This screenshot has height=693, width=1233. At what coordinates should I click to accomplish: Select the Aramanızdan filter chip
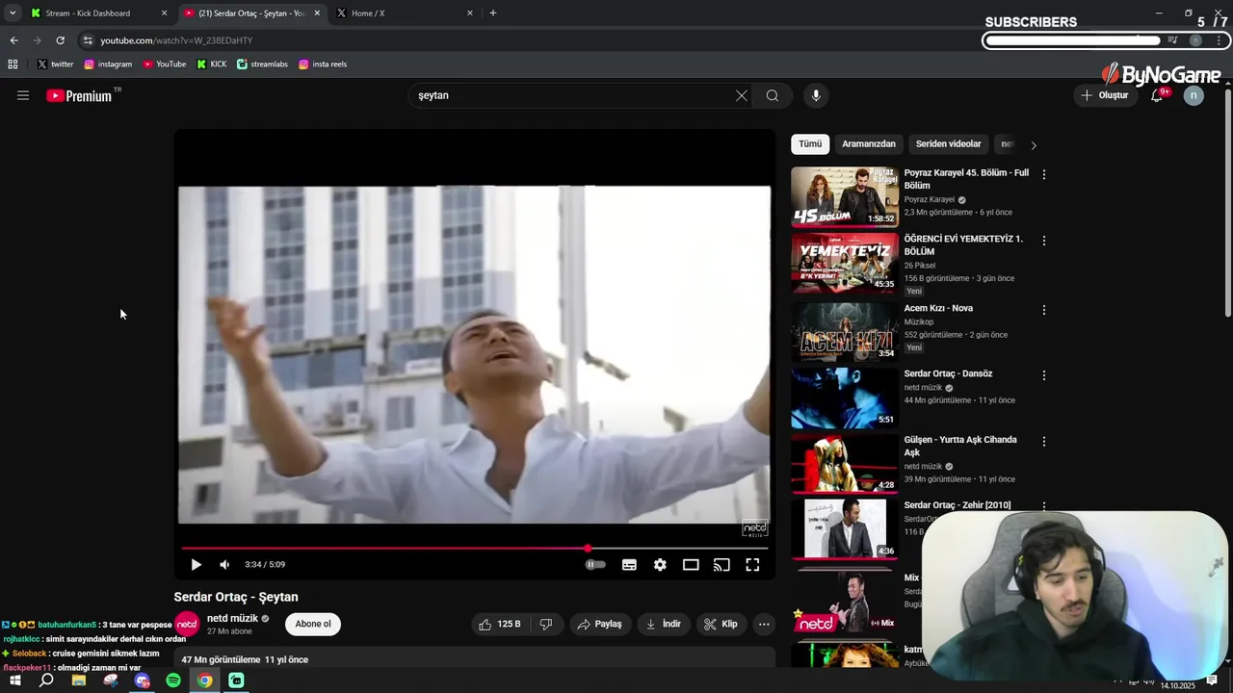(869, 144)
